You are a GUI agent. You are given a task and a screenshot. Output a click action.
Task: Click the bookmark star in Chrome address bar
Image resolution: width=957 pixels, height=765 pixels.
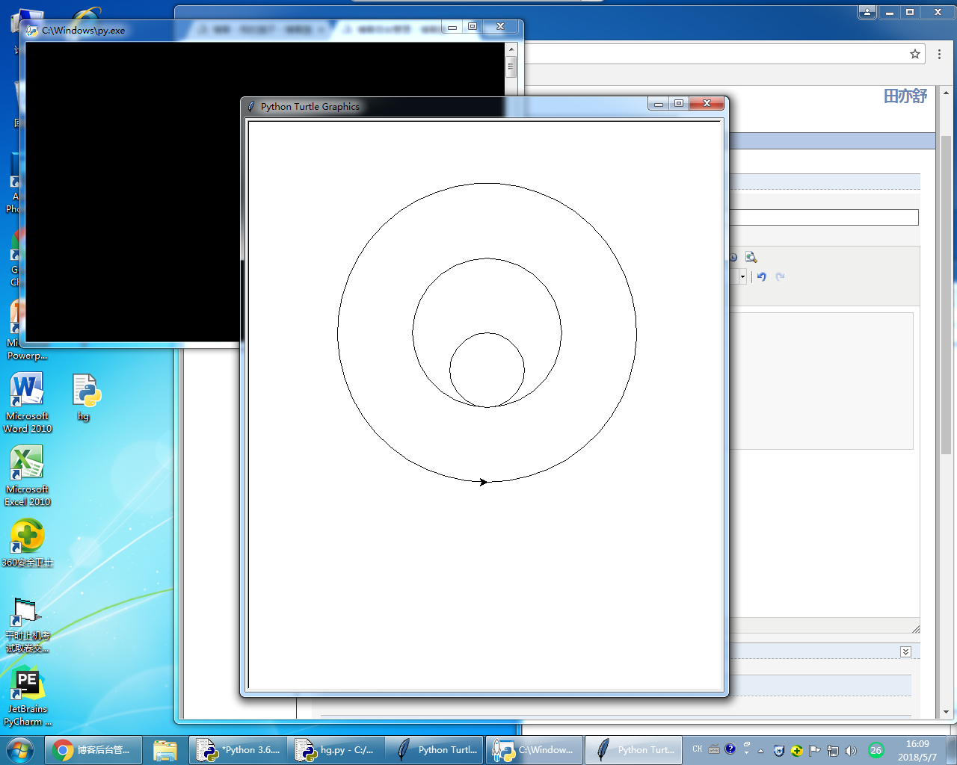coord(914,54)
